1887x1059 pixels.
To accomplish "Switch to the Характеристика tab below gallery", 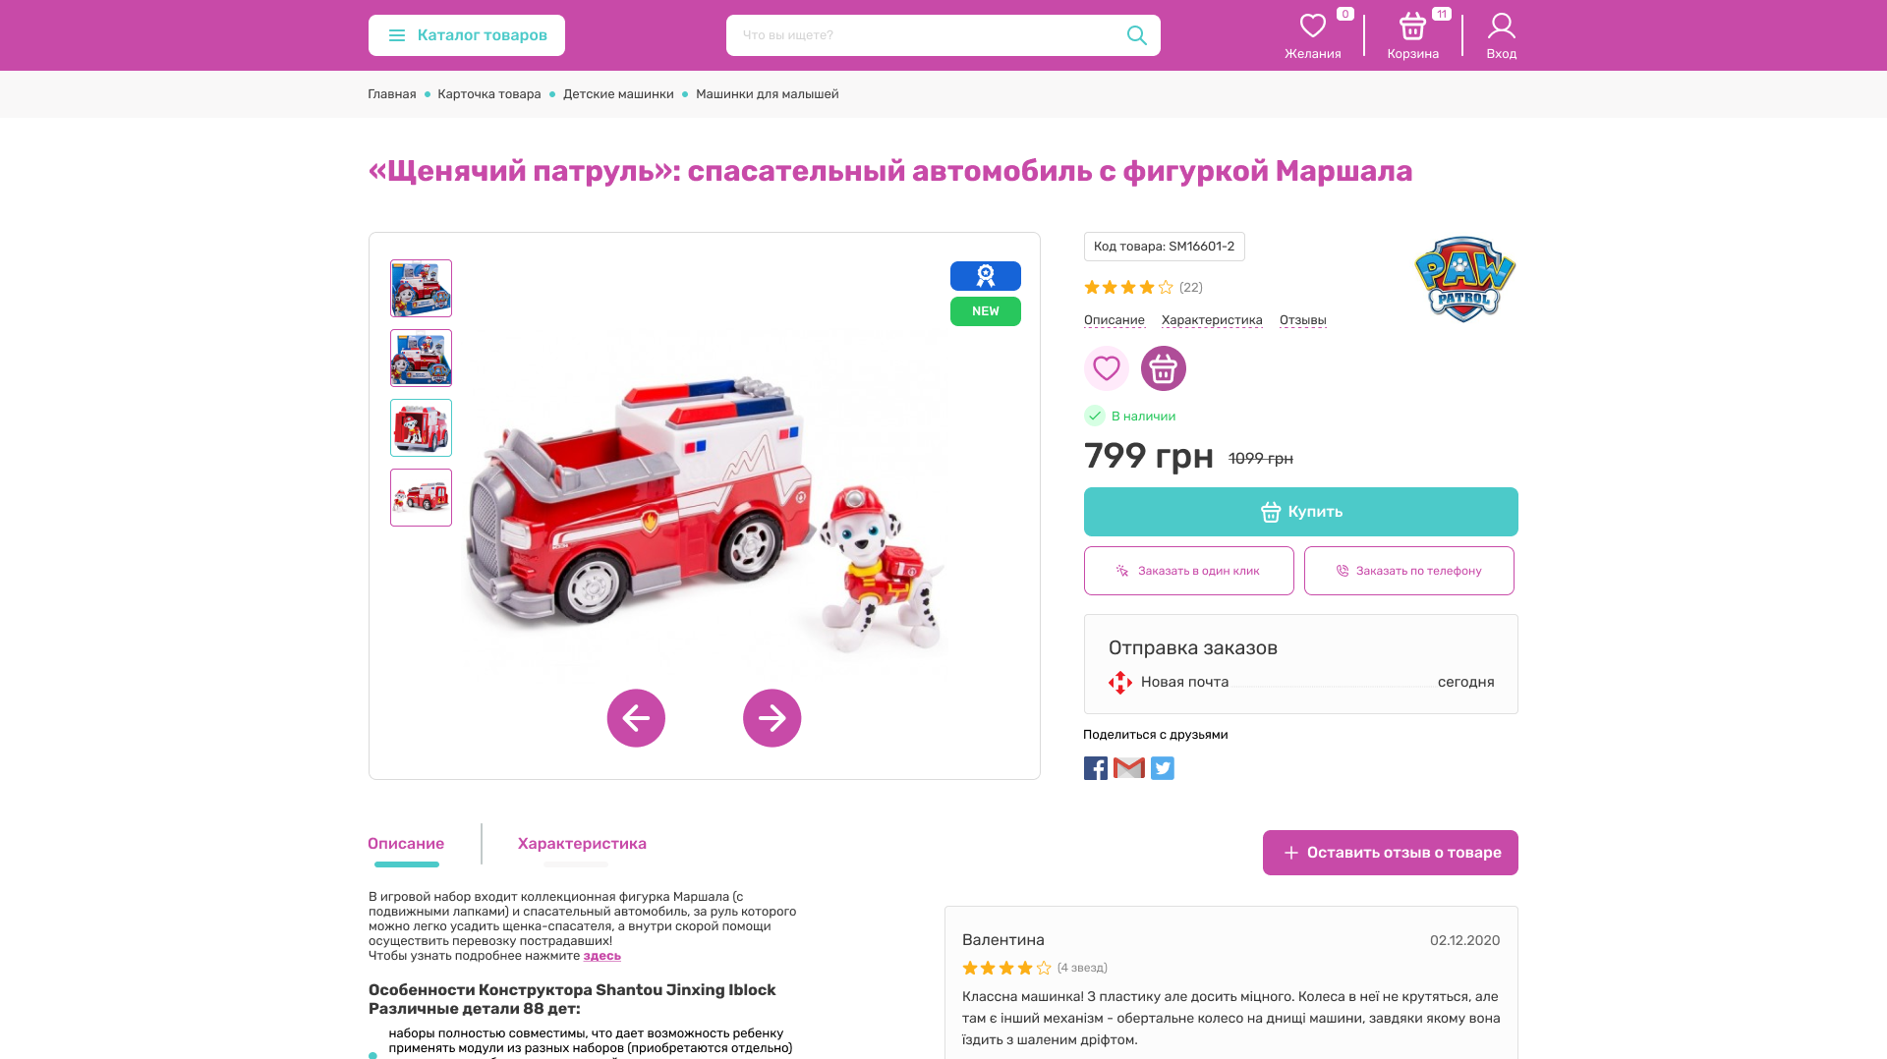I will [582, 844].
